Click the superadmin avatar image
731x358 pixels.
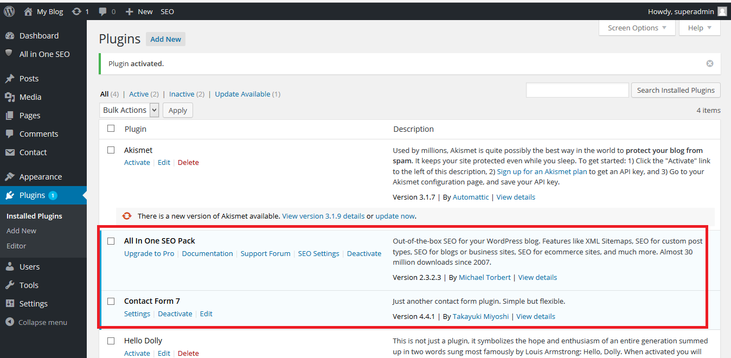pyautogui.click(x=722, y=11)
